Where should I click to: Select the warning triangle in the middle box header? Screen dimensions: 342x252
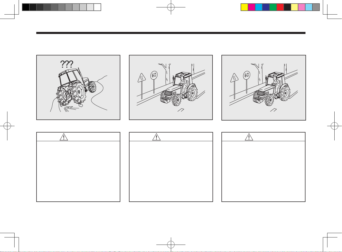click(x=156, y=137)
